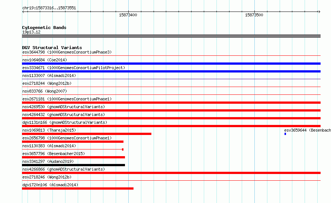Click ruler position label 15873500
The height and width of the screenshot is (203, 331).
click(254, 15)
